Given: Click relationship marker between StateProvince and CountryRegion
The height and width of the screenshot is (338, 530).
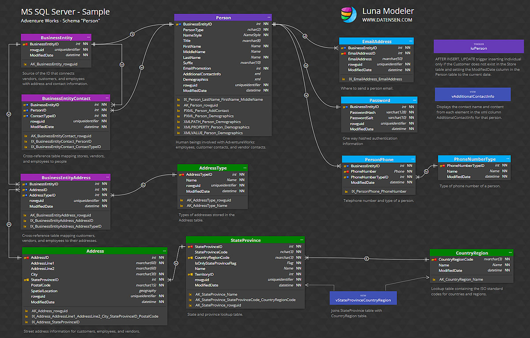Looking at the screenshot, I should point(366,258).
